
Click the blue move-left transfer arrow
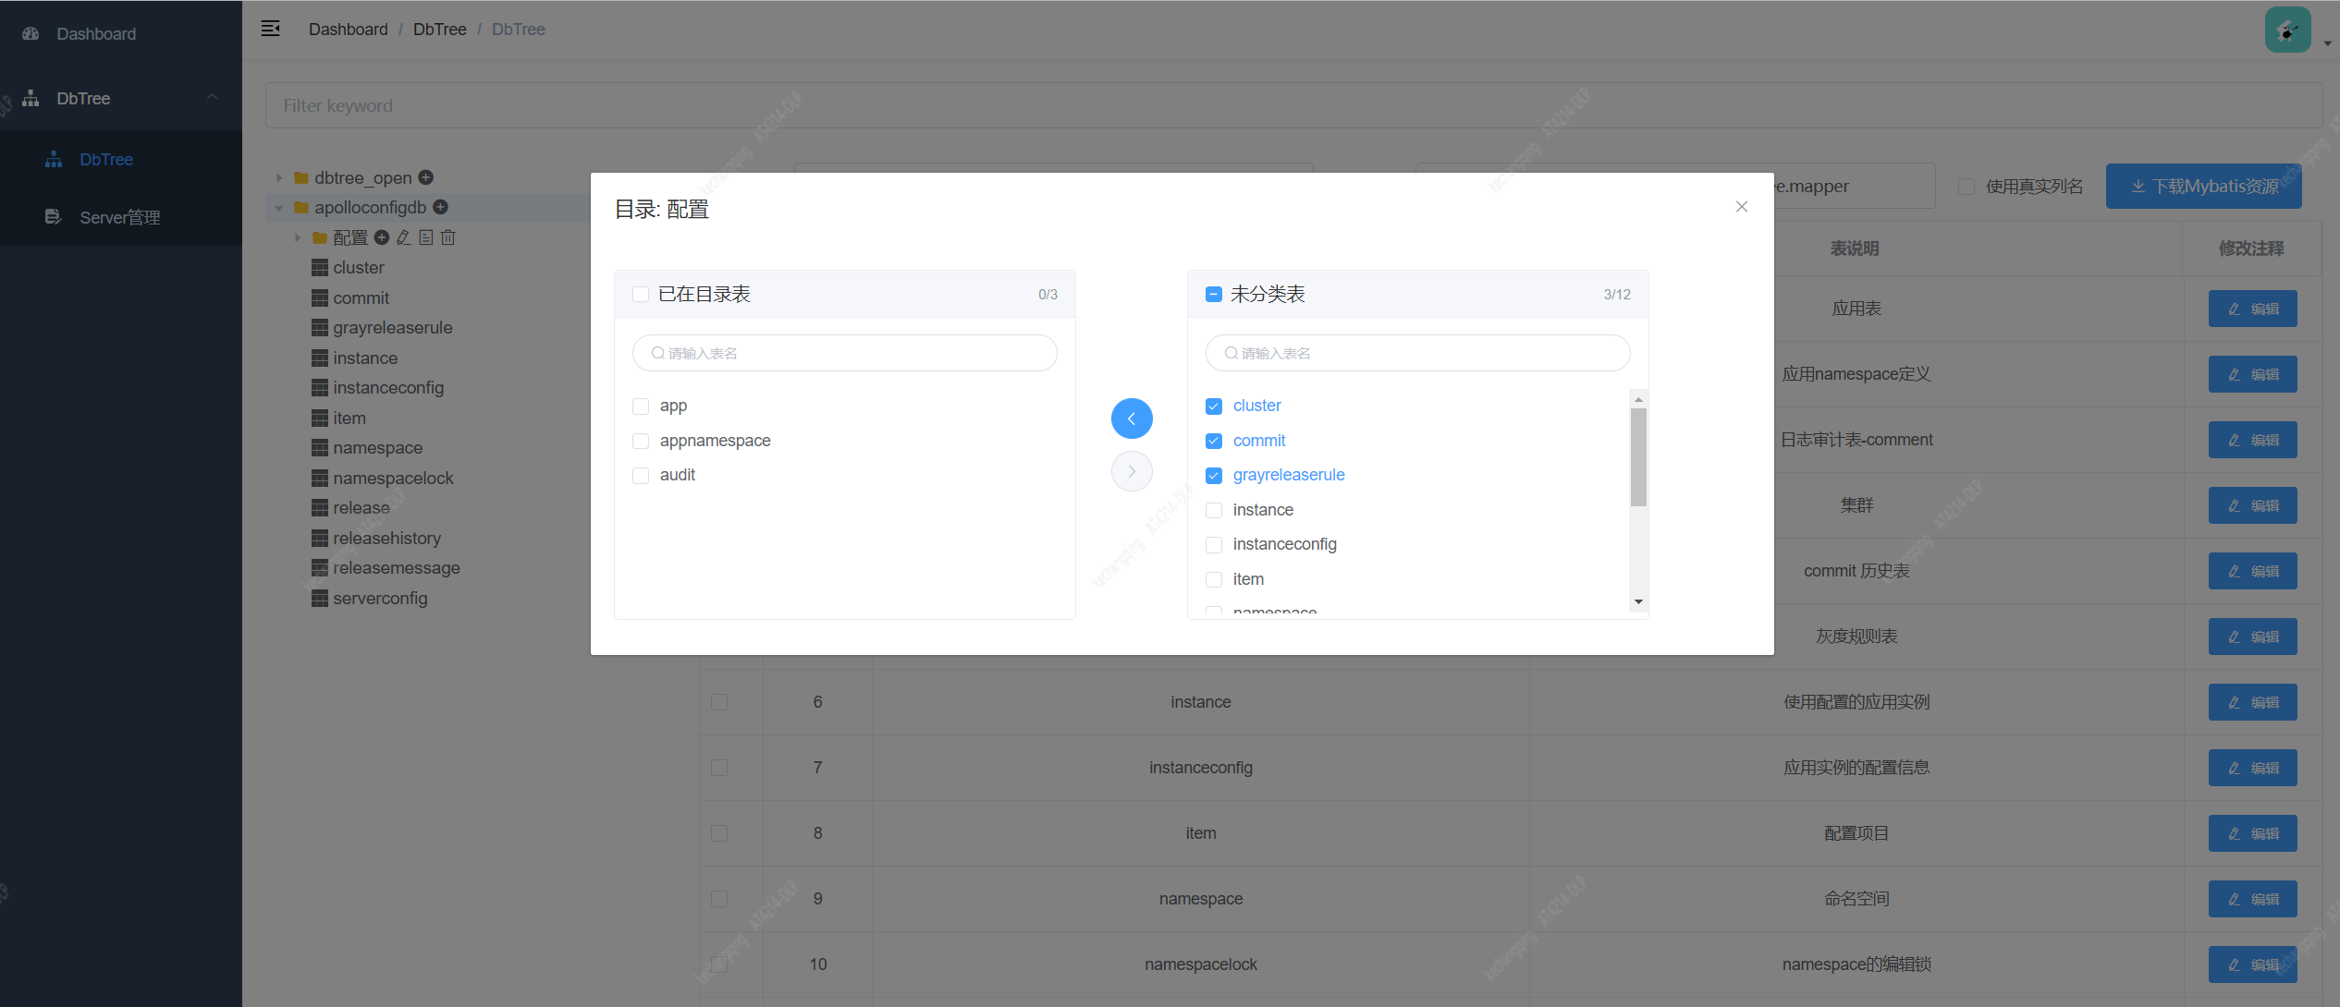[1132, 419]
